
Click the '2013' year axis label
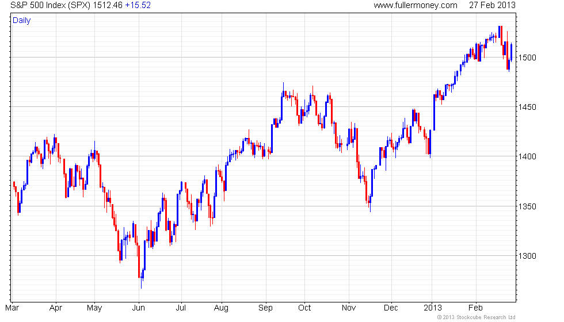pos(432,308)
